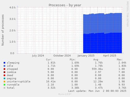Click the idle legend color swatch

[x=4, y=66]
